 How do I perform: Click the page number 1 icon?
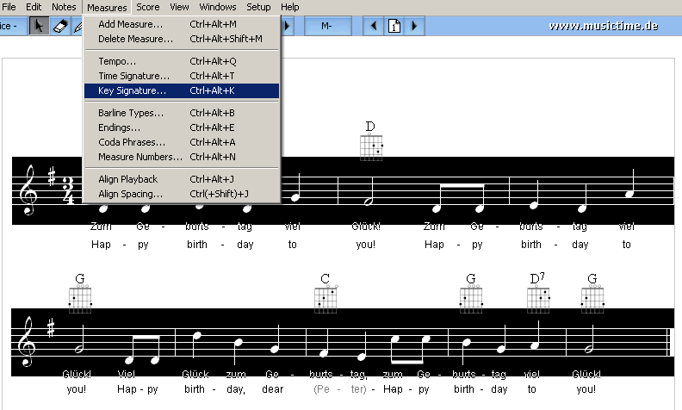[x=394, y=26]
